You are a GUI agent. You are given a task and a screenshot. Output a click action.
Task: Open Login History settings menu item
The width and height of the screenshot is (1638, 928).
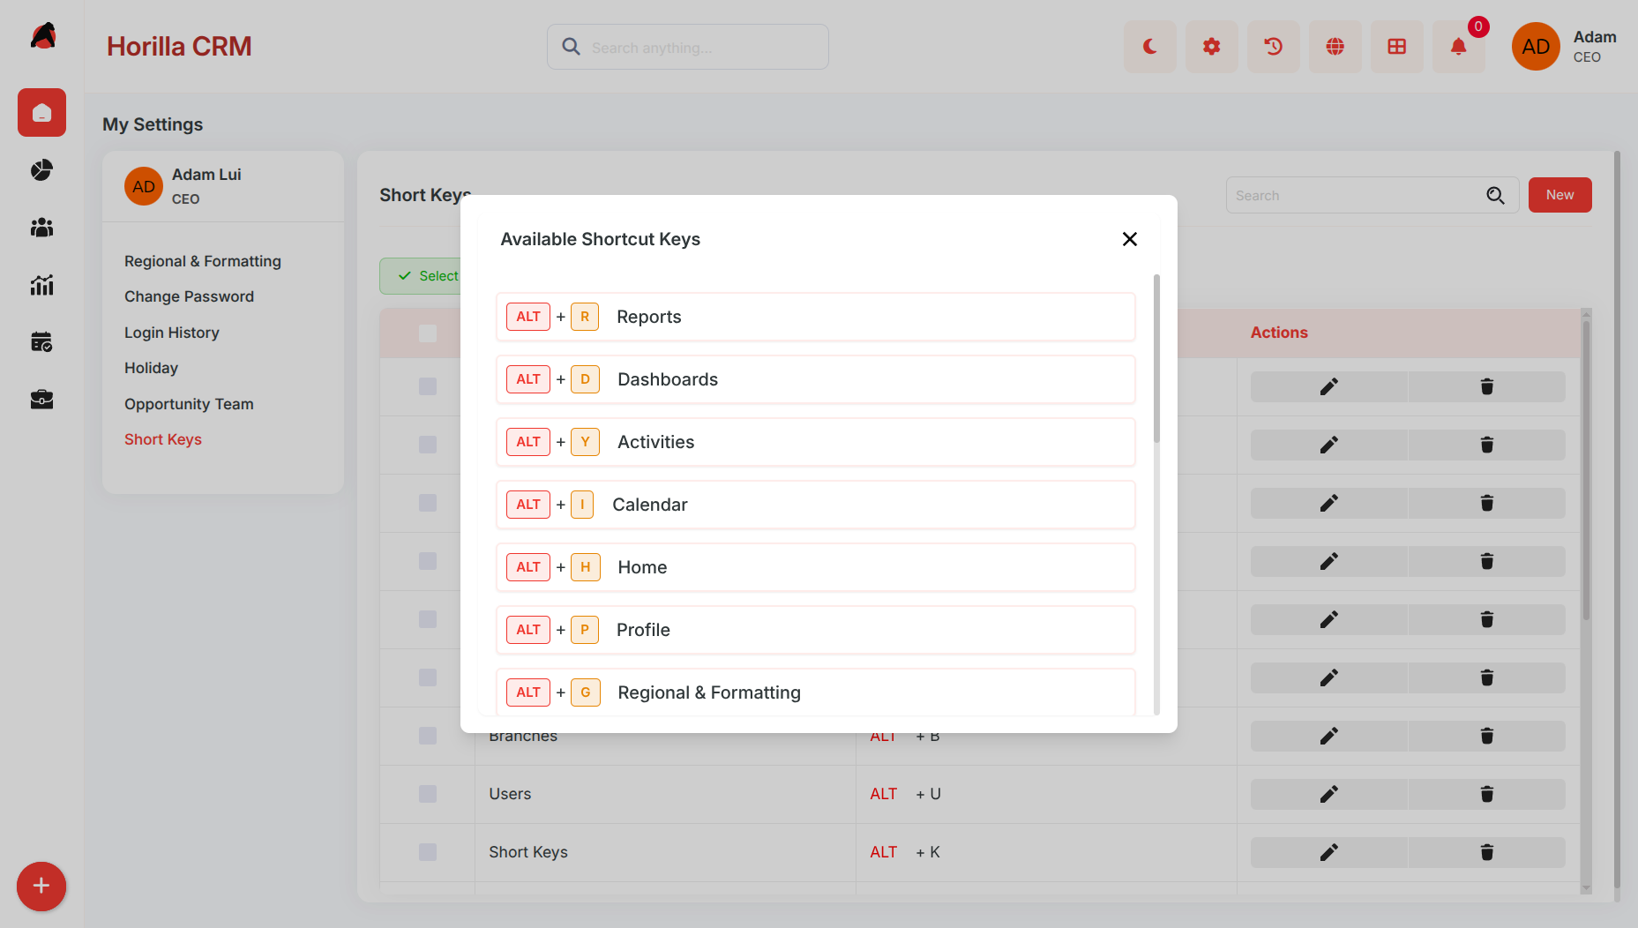[171, 333]
